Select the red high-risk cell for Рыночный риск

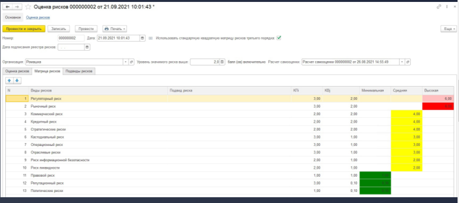pos(438,106)
